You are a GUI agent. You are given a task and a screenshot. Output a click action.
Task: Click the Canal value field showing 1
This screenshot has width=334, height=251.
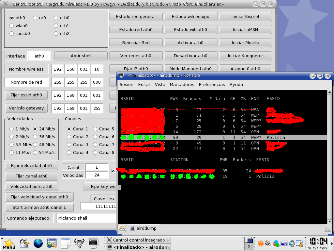click(x=97, y=167)
